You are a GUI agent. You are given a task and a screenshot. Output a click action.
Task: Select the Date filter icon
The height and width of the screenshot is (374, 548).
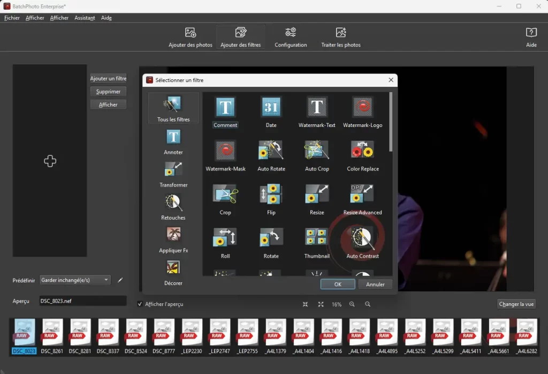271,107
